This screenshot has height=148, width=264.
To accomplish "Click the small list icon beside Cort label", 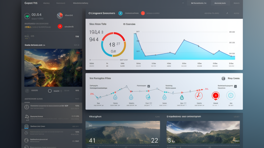I will point(151,103).
